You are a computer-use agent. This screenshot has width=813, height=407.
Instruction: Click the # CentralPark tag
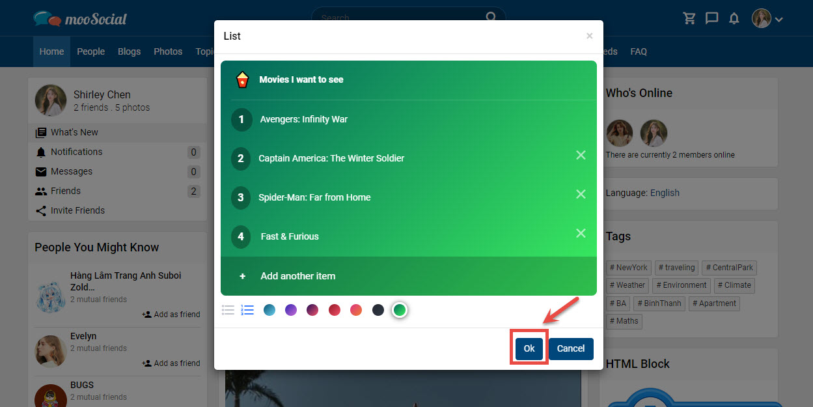730,268
